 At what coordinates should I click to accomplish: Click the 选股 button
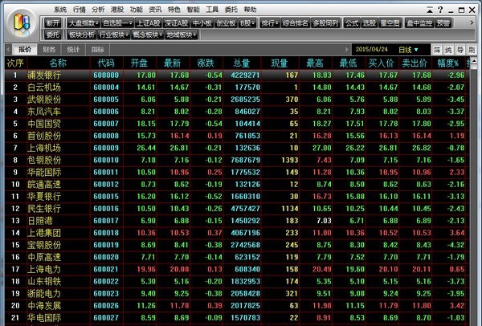pyautogui.click(x=370, y=23)
